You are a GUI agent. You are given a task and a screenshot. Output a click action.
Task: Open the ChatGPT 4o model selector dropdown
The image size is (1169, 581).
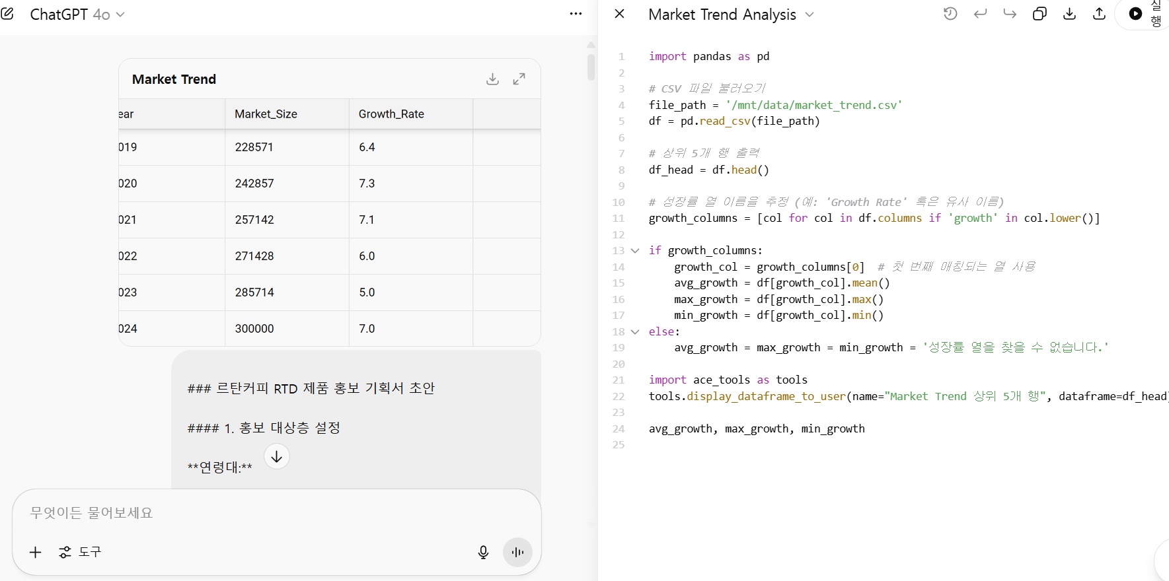(77, 15)
